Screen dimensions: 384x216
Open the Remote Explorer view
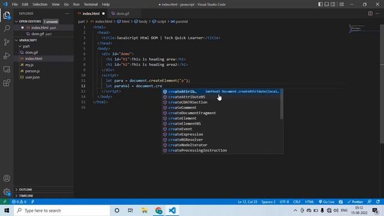point(7,70)
